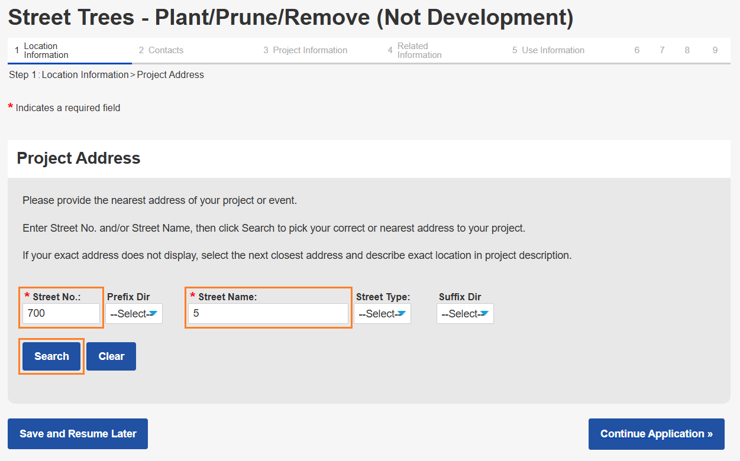740x461 pixels.
Task: Jump to step 9 in progress bar
Action: [x=715, y=51]
